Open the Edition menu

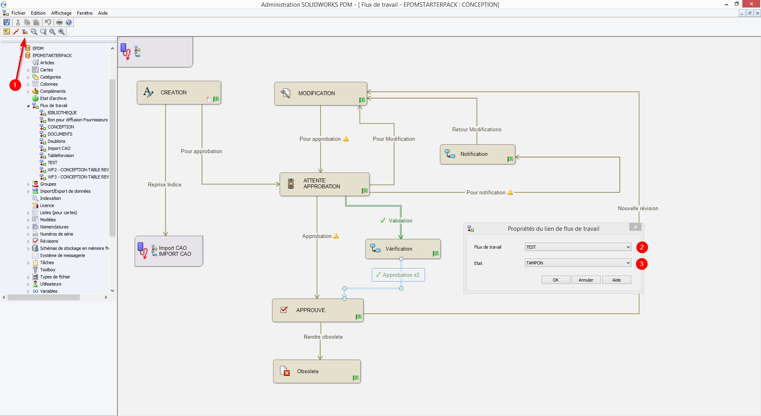coord(38,13)
